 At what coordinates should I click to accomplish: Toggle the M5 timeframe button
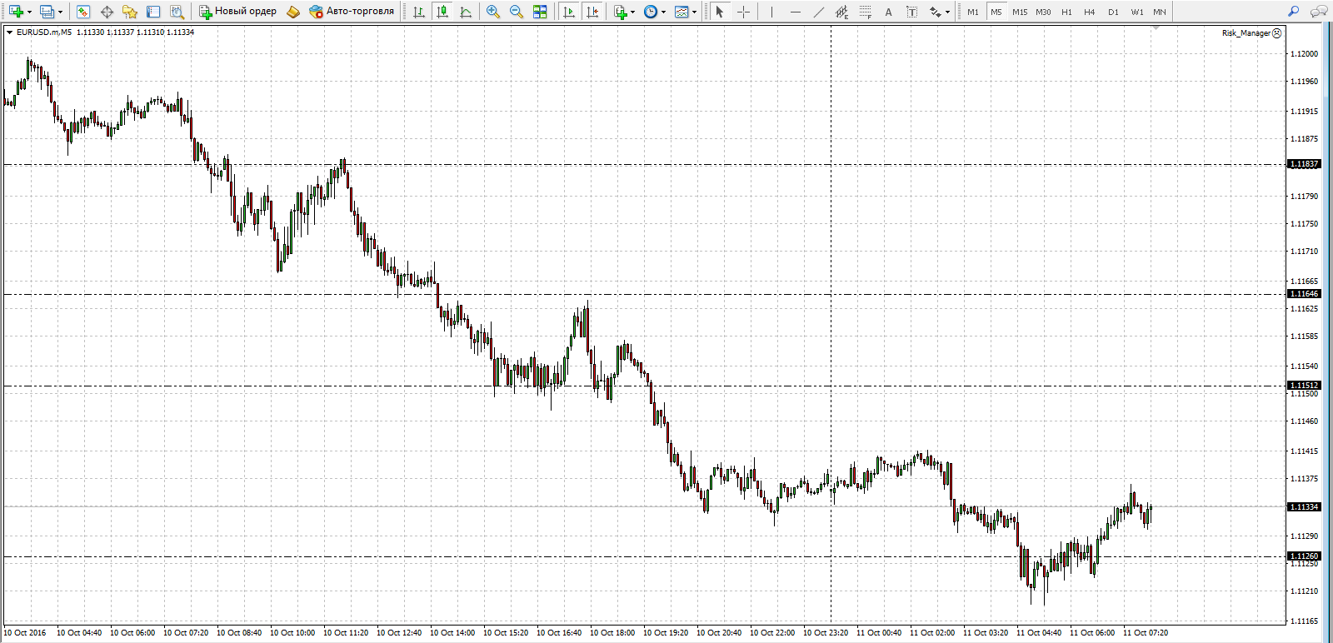[996, 12]
